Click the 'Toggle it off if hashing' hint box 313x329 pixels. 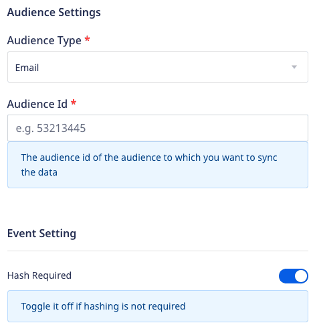158,306
